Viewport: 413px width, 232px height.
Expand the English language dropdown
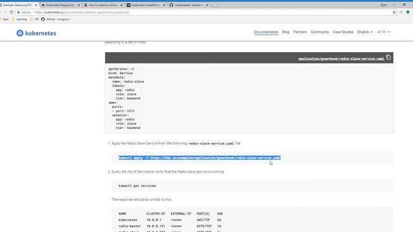[x=365, y=32]
